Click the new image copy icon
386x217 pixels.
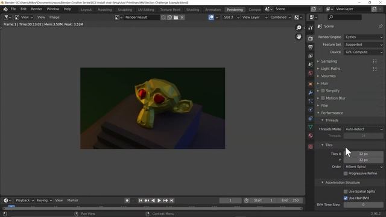169,17
